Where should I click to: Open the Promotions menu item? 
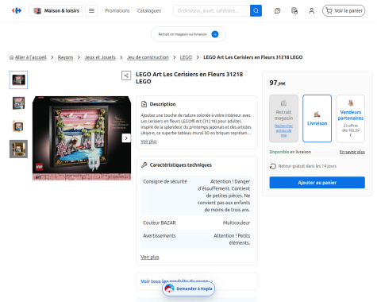coord(117,10)
